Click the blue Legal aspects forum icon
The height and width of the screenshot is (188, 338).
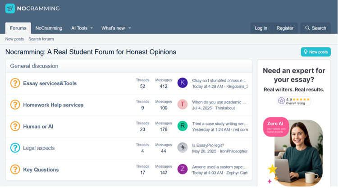(15, 148)
